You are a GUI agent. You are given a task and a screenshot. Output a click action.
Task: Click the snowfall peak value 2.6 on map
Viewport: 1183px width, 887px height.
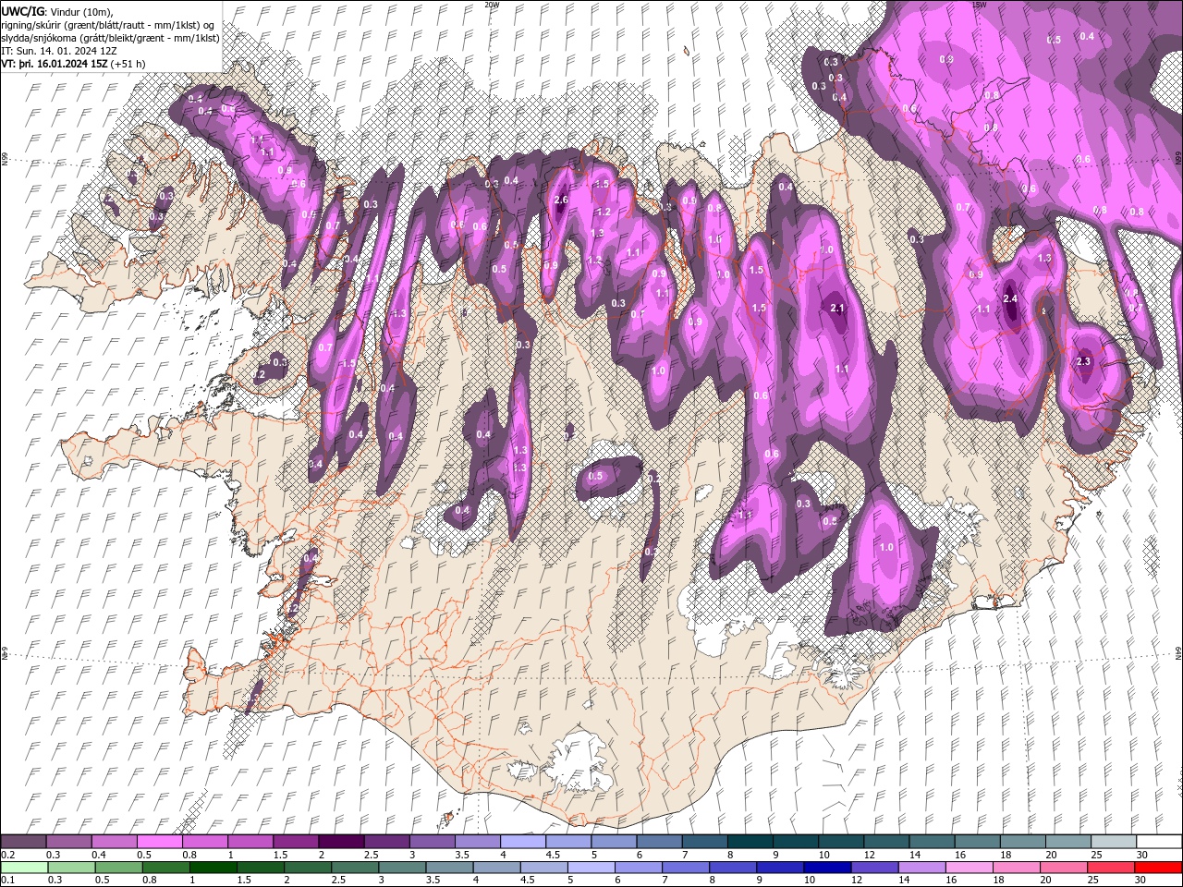click(x=561, y=200)
